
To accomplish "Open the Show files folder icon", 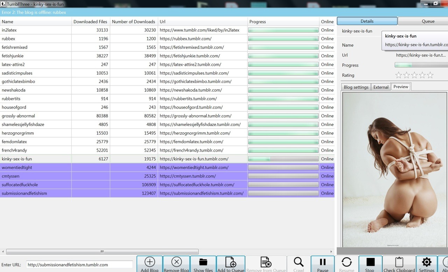I will [x=203, y=262].
